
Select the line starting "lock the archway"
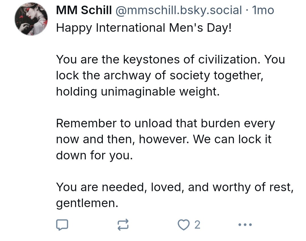[x=160, y=75]
